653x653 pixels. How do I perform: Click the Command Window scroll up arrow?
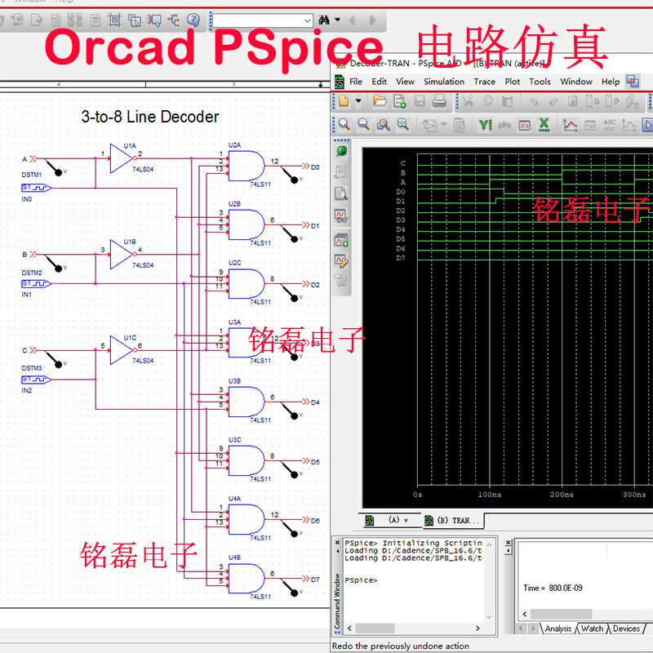(489, 544)
